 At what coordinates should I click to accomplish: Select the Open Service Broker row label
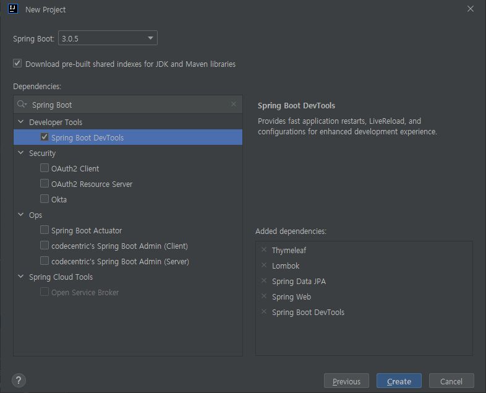pos(85,293)
